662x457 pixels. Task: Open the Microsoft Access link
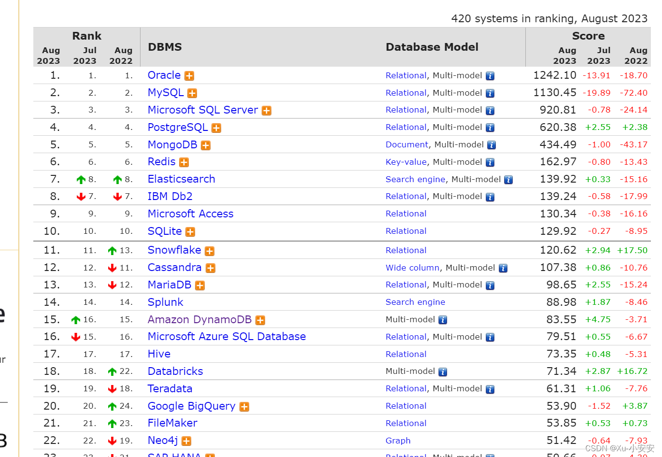(191, 214)
